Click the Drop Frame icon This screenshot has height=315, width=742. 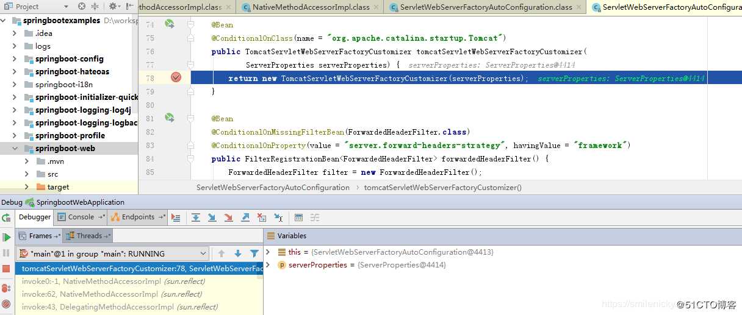pyautogui.click(x=262, y=217)
